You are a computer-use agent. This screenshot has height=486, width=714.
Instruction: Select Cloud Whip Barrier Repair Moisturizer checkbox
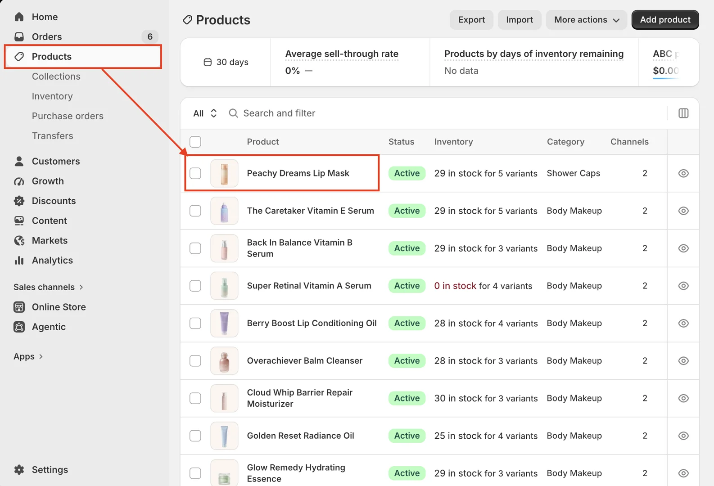pyautogui.click(x=195, y=398)
